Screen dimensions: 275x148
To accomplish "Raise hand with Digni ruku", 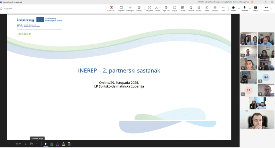I will click(x=166, y=9).
